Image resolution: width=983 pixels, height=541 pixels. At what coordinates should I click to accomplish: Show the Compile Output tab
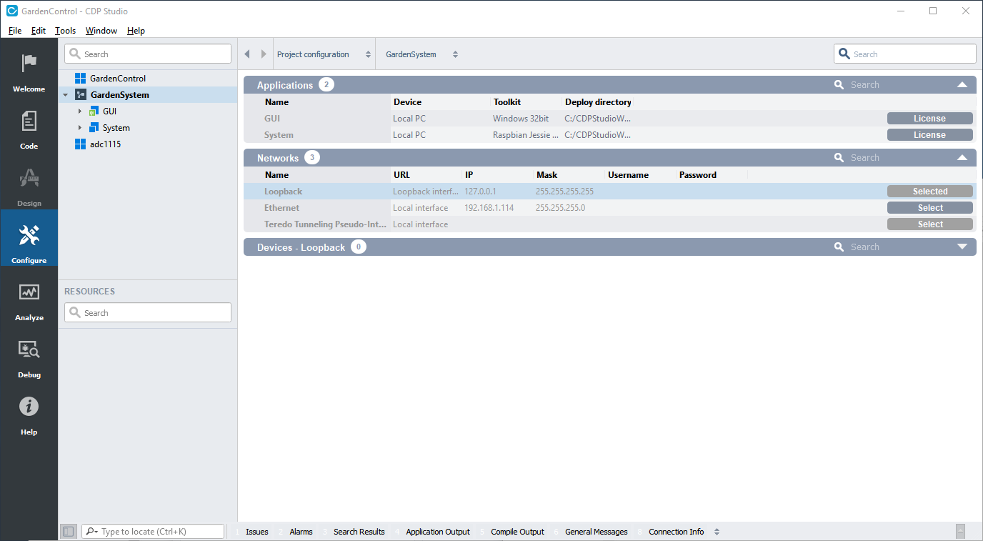tap(517, 532)
